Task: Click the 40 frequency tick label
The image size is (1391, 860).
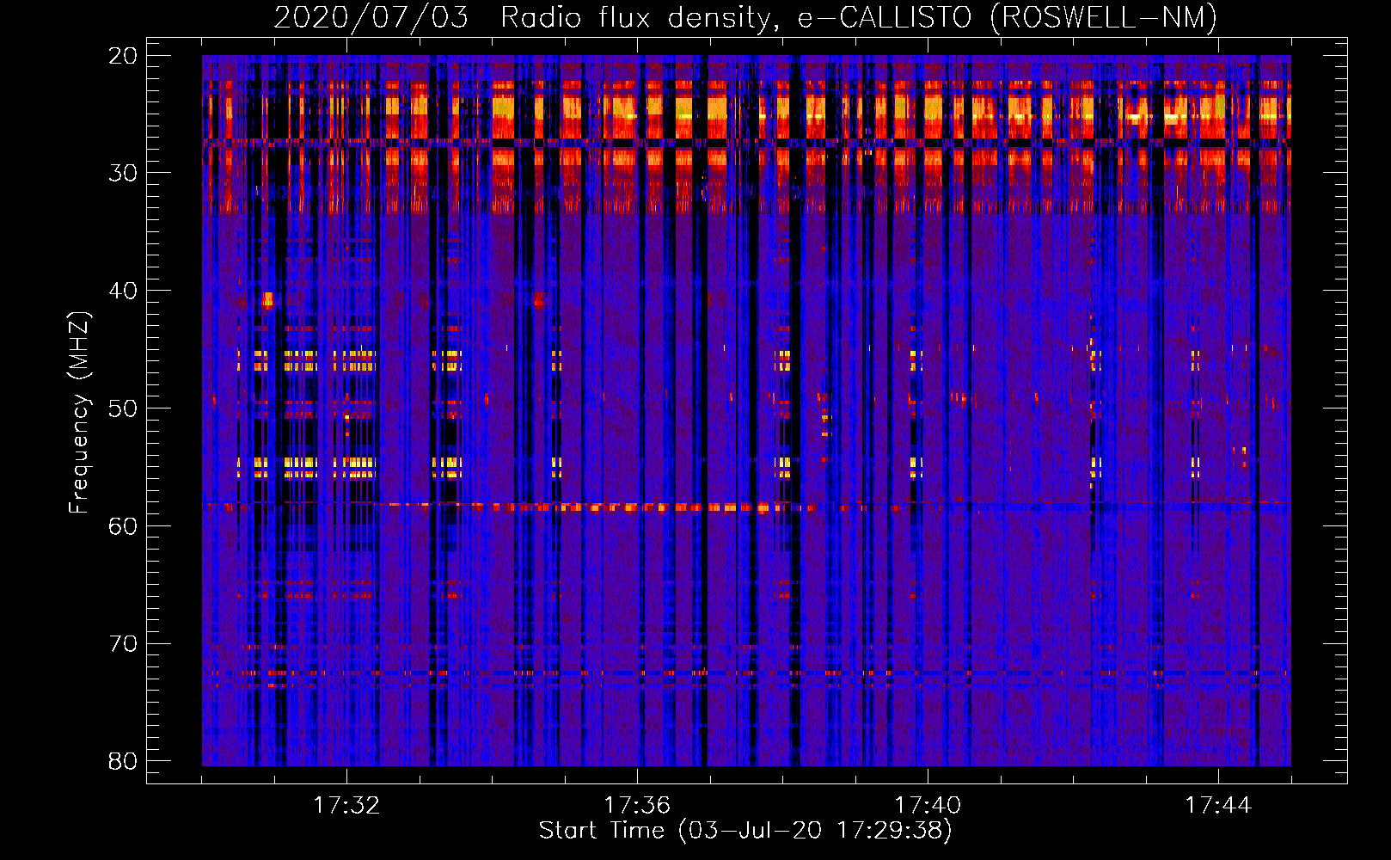Action: pyautogui.click(x=123, y=291)
